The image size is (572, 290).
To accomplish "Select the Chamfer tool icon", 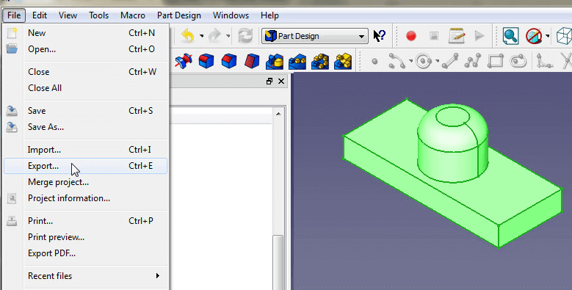I will coord(229,61).
